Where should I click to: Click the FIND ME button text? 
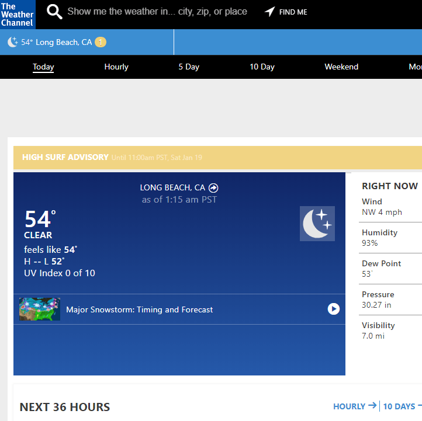pos(293,12)
